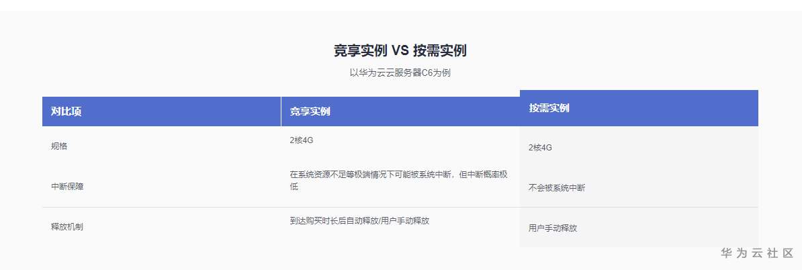Click '用户手动释放' in the 按需实例 column
The image size is (802, 270).
552,228
